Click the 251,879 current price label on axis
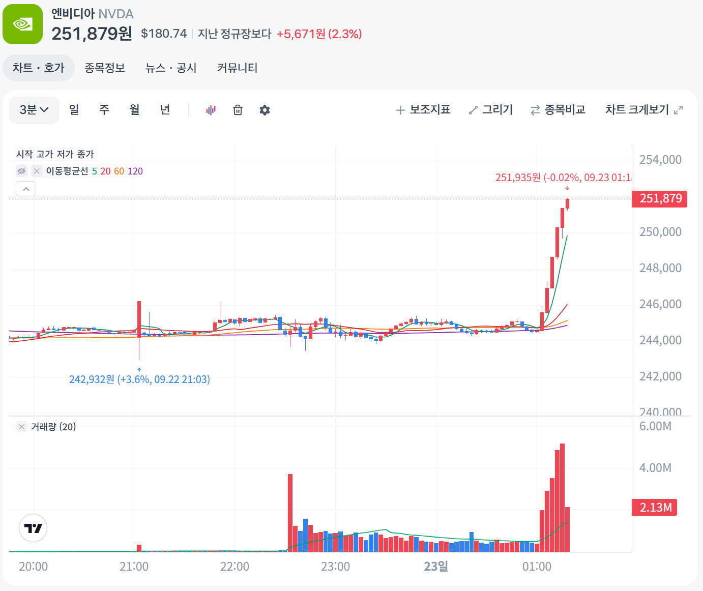Viewport: 703px width, 591px height. click(x=659, y=198)
